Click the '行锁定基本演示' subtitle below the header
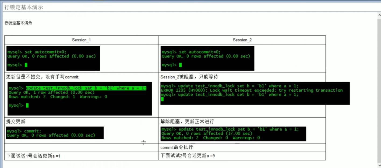The height and width of the screenshot is (168, 381). pos(18,23)
